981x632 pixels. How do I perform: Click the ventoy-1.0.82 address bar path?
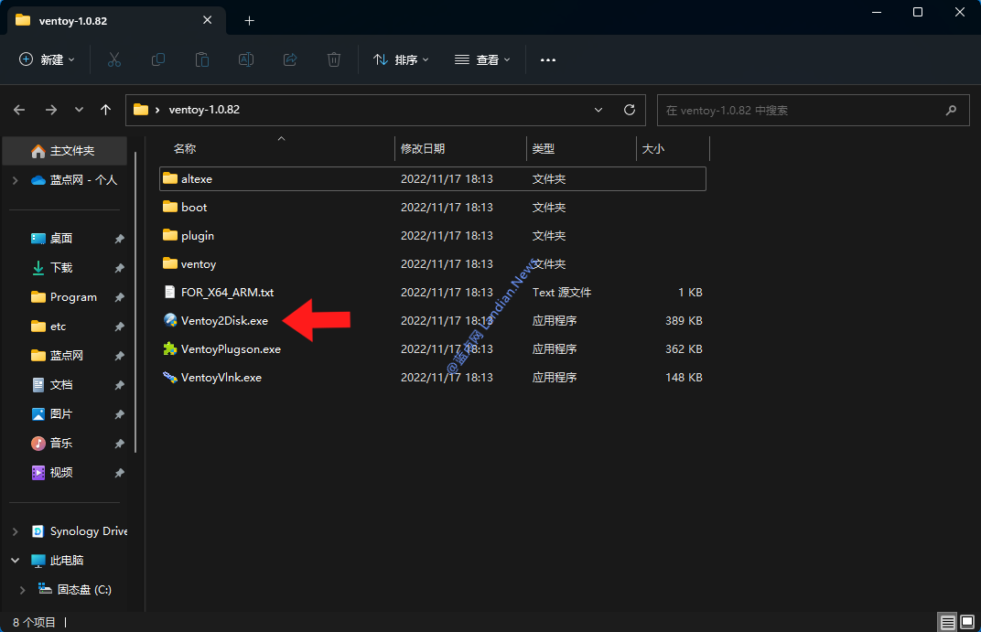[x=204, y=110]
